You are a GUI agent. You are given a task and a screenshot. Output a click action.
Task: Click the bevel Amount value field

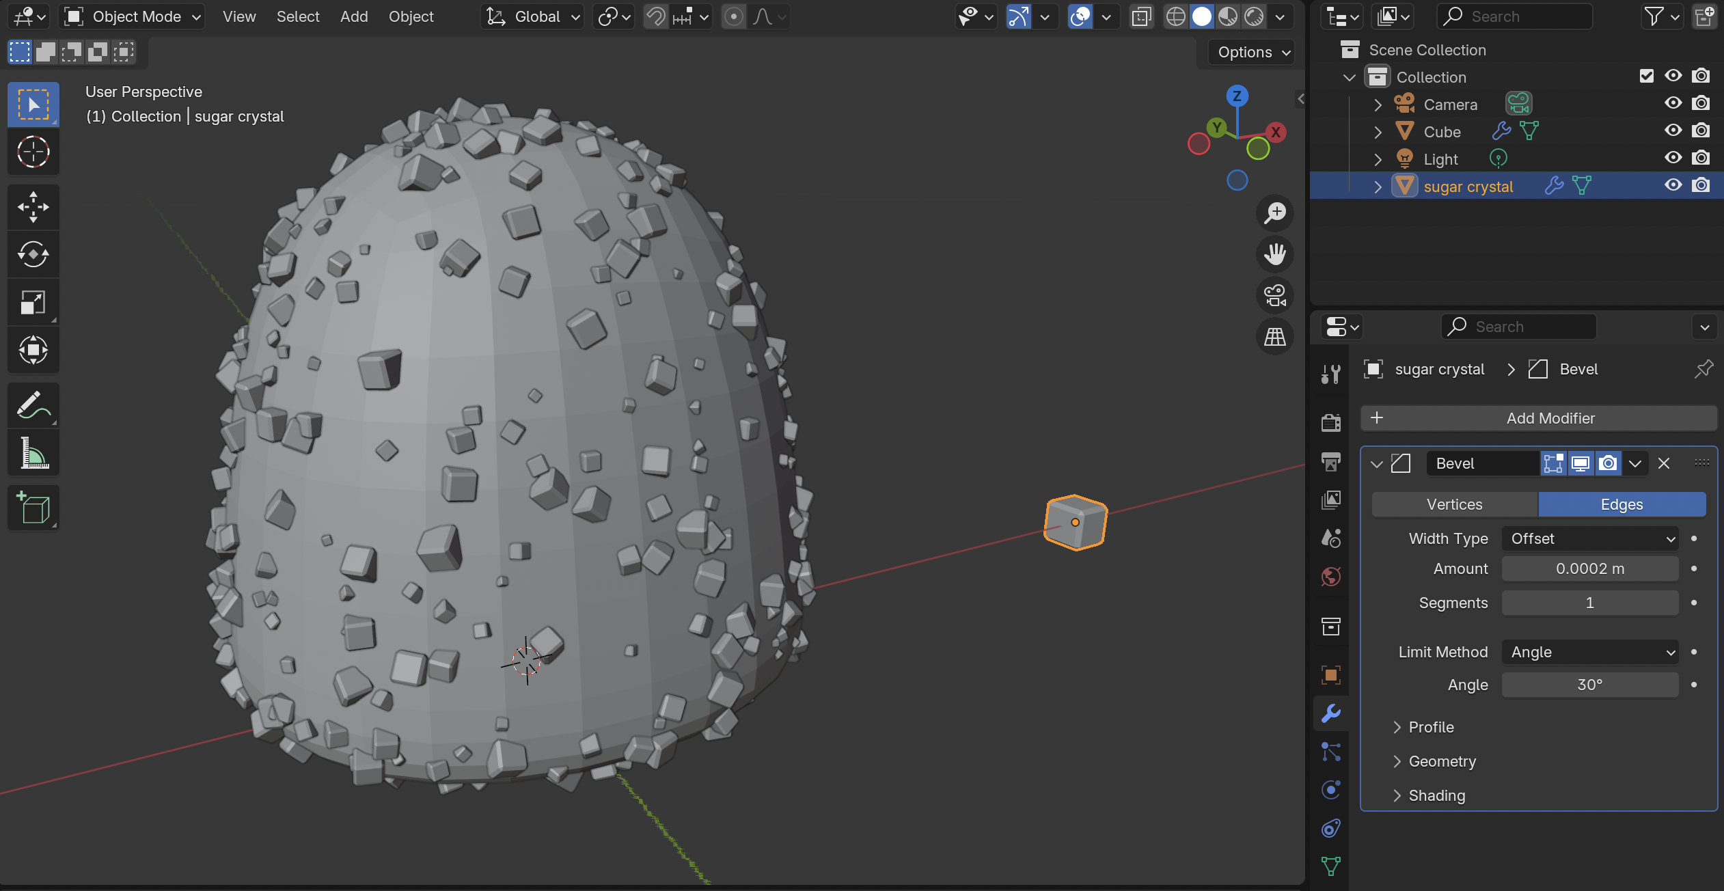(1589, 568)
